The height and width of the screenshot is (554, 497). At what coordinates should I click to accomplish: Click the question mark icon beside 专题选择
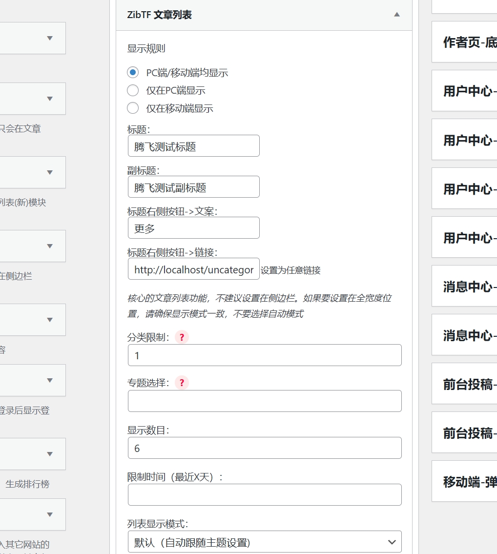[182, 383]
